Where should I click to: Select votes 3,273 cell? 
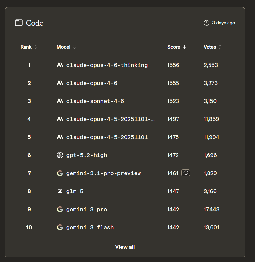[210, 83]
